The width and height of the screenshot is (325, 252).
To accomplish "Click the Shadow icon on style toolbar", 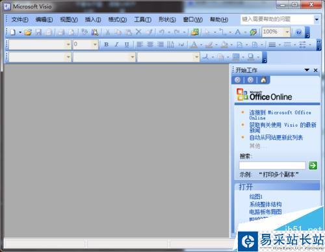I will point(251,57).
